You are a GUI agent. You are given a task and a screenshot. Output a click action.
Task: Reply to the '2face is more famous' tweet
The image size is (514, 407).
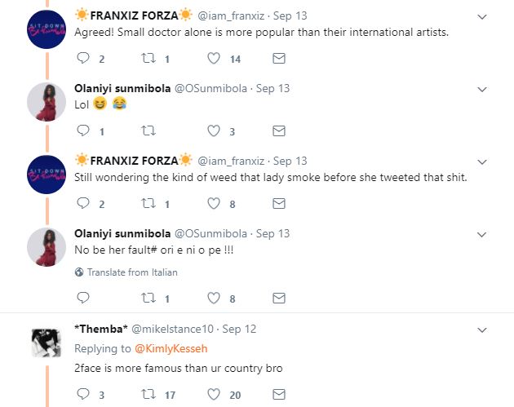82,394
